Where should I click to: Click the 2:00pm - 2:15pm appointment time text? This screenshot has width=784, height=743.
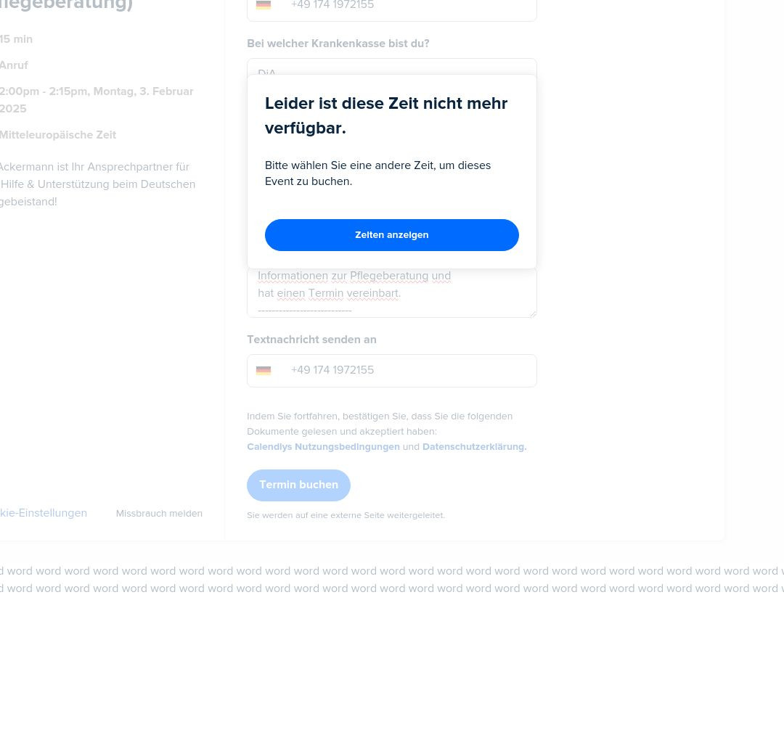(97, 100)
